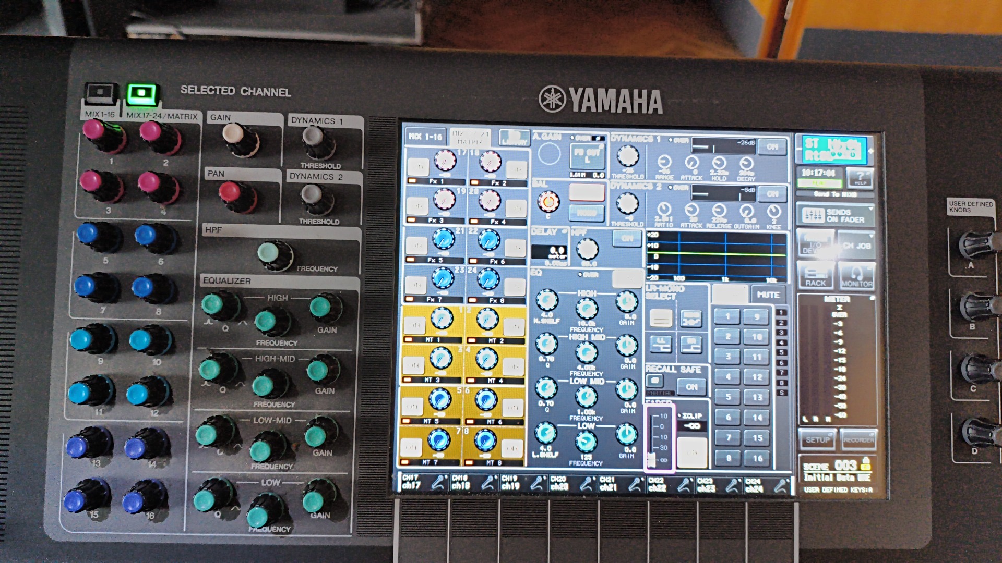Click the on-screen channel fader handle
Image resolution: width=1002 pixels, height=563 pixels.
click(x=651, y=459)
